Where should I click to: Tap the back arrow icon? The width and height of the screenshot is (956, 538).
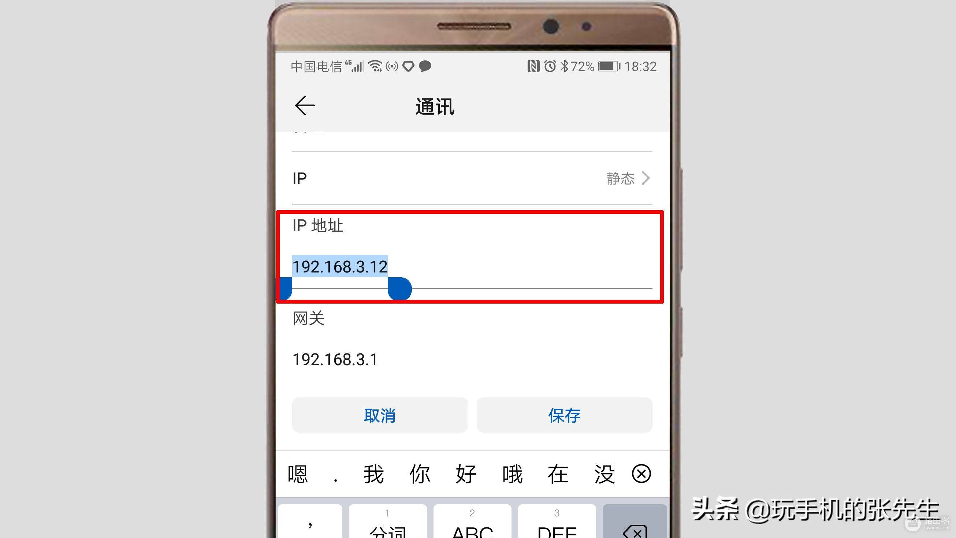[303, 105]
